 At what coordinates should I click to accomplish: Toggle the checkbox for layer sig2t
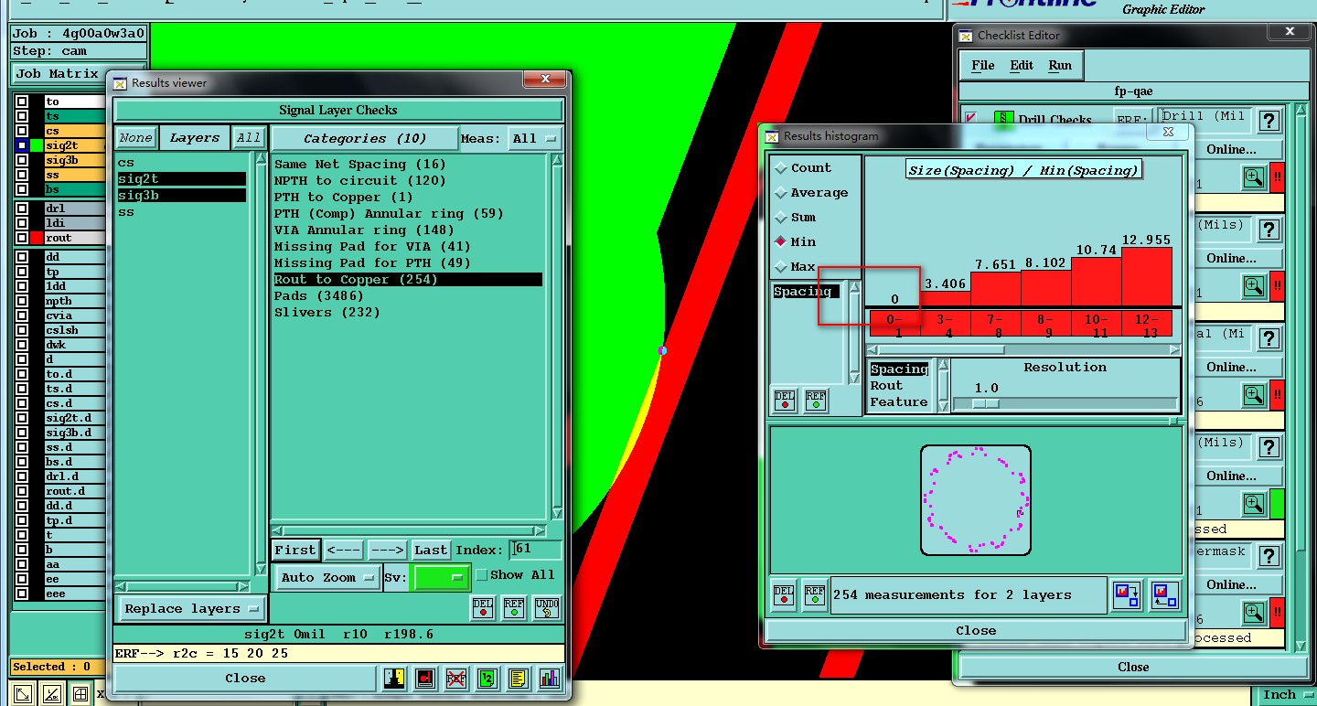tap(21, 145)
